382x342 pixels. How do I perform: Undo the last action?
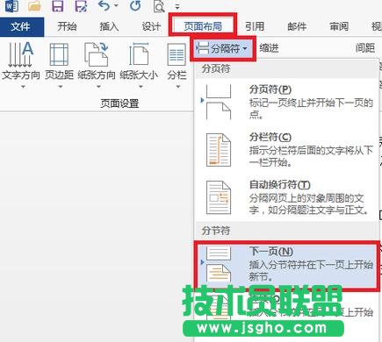tap(104, 6)
